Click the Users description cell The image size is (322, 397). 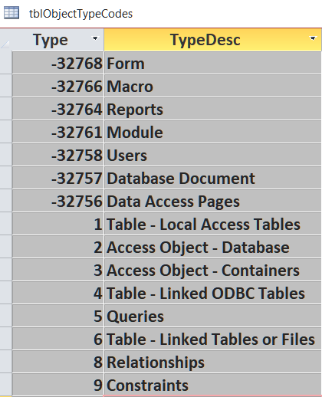212,155
